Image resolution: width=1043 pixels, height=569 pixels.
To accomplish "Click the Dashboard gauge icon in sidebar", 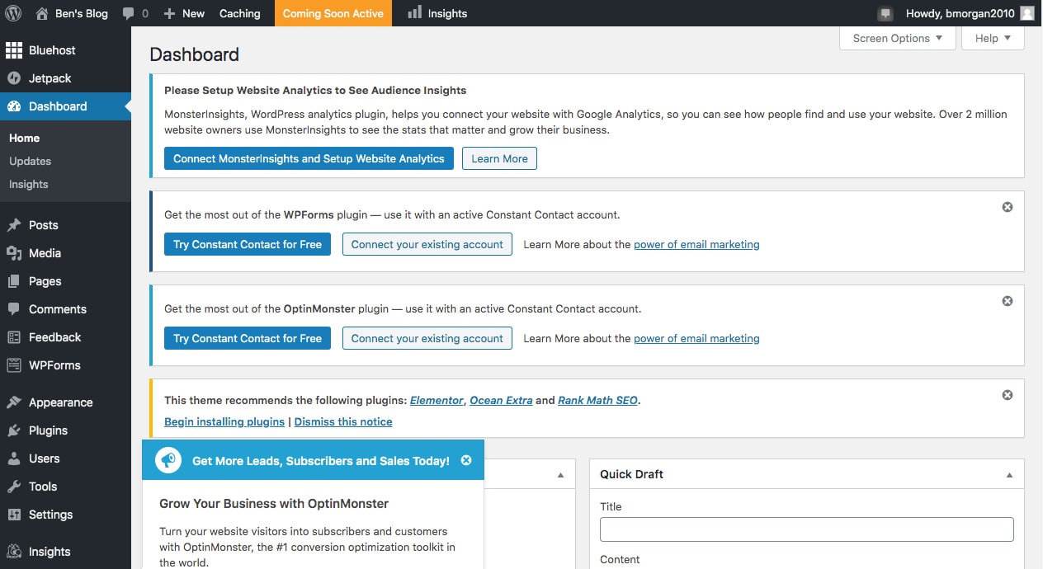I will tap(14, 106).
